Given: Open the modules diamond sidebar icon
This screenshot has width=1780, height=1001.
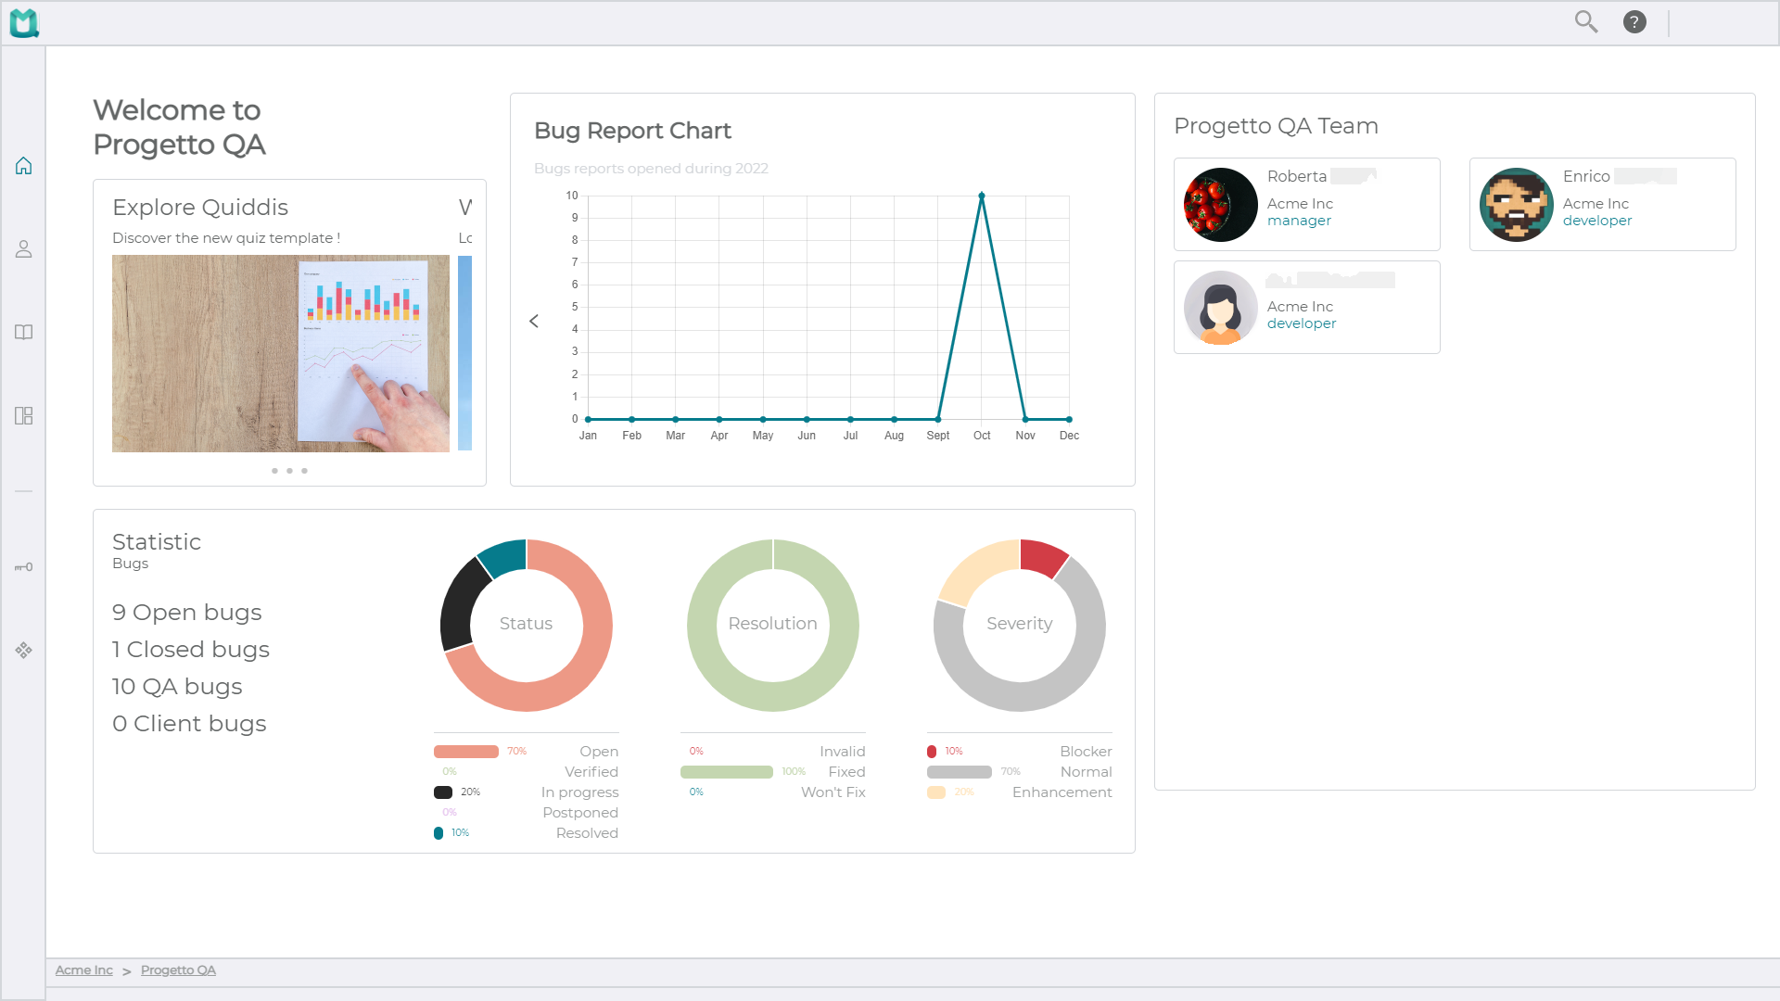Looking at the screenshot, I should pyautogui.click(x=23, y=651).
